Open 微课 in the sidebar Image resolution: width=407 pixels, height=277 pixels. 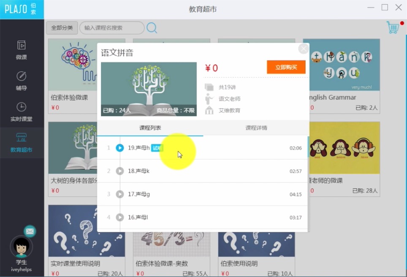22,50
